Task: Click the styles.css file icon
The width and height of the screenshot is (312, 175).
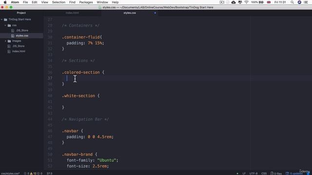Action: (13, 35)
